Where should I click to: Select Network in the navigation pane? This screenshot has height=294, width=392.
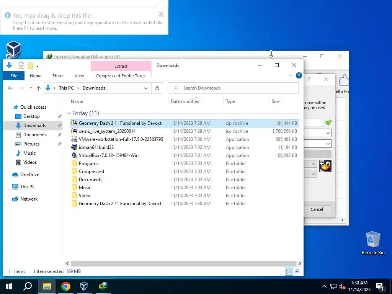pos(29,199)
